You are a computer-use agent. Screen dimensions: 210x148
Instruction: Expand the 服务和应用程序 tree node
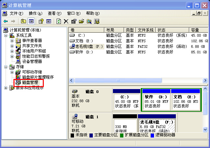[6, 88]
